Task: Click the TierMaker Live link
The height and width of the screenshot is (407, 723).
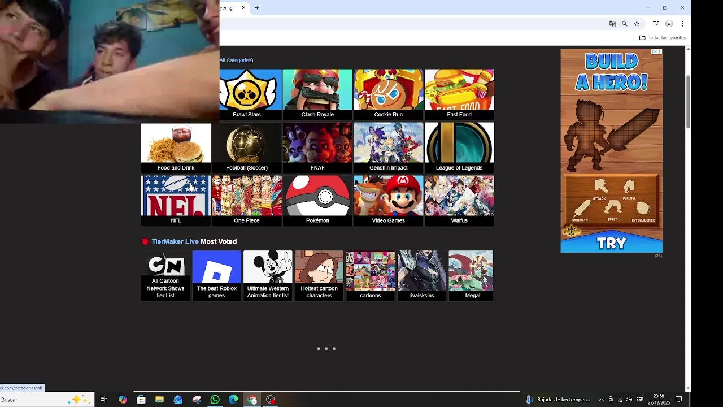Action: click(175, 241)
